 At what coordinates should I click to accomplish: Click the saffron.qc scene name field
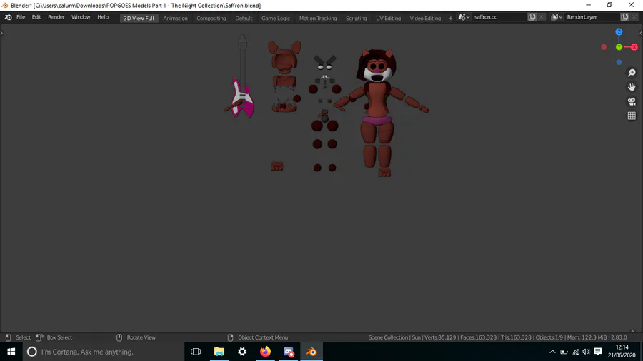(499, 17)
